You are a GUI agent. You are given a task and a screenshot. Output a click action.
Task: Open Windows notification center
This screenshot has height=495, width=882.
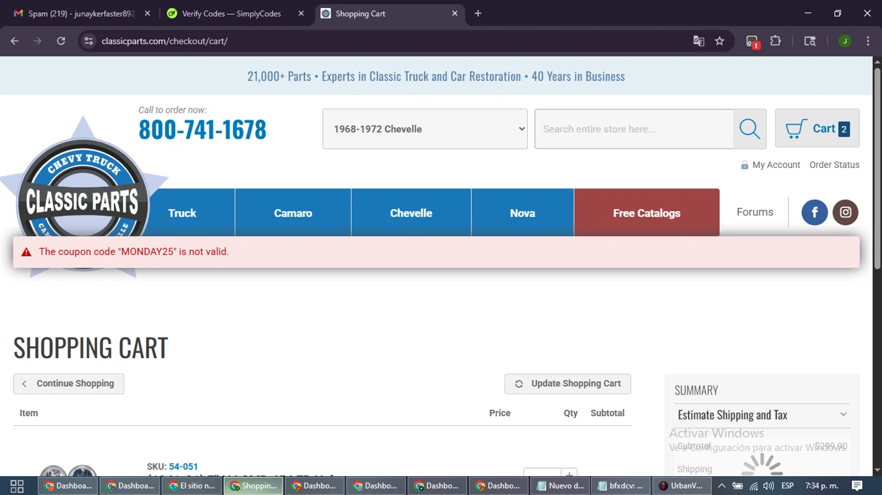tap(857, 486)
